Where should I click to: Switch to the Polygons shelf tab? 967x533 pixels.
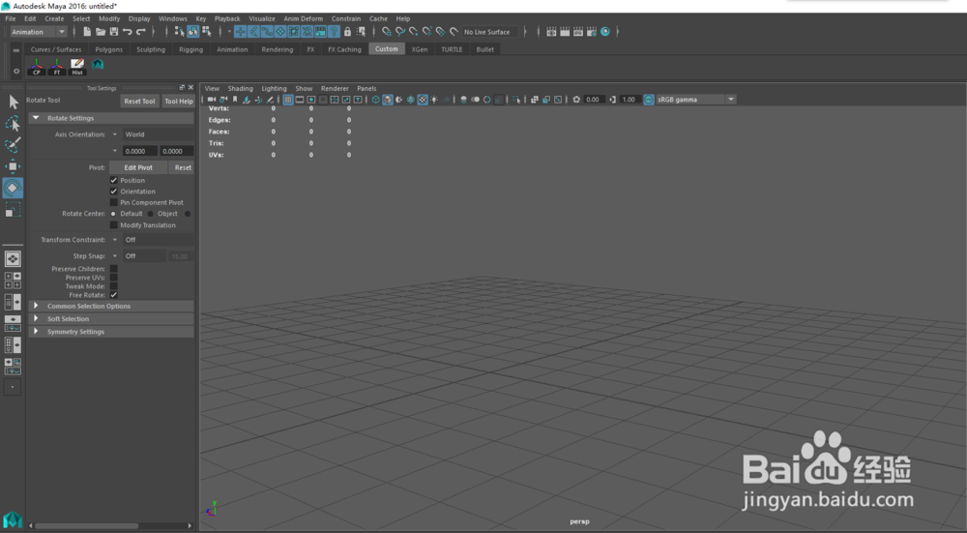[108, 49]
